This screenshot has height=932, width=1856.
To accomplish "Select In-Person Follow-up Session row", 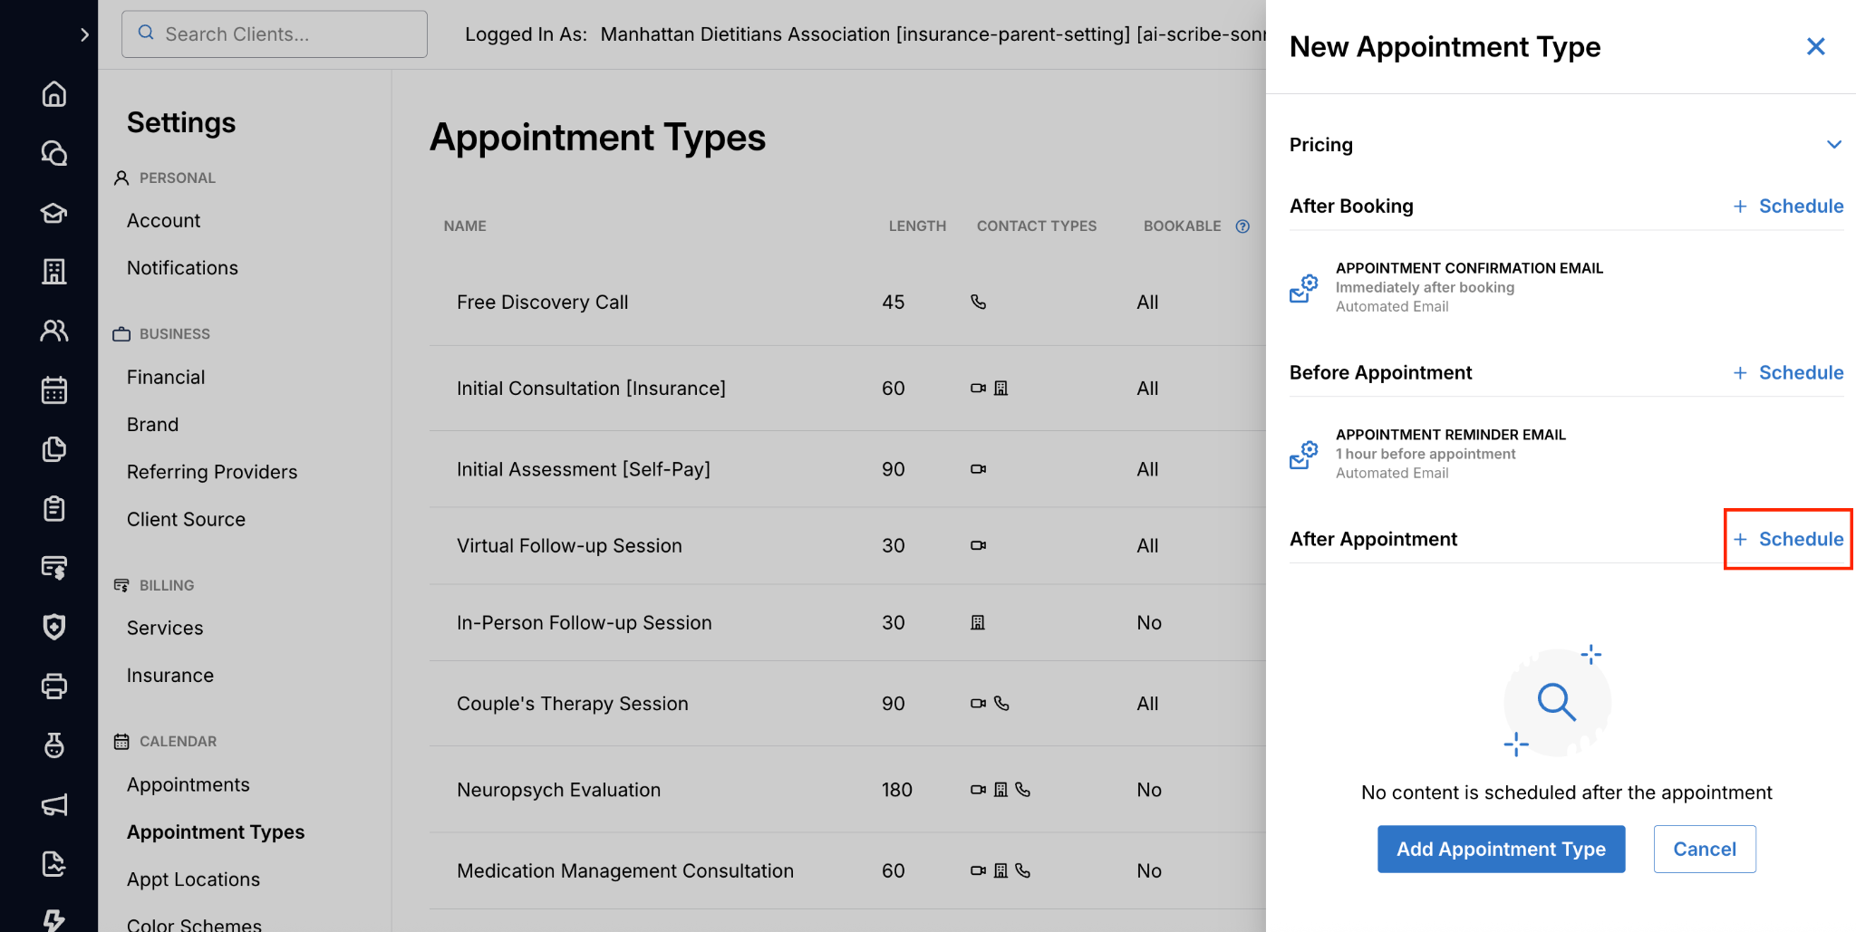I will point(847,623).
